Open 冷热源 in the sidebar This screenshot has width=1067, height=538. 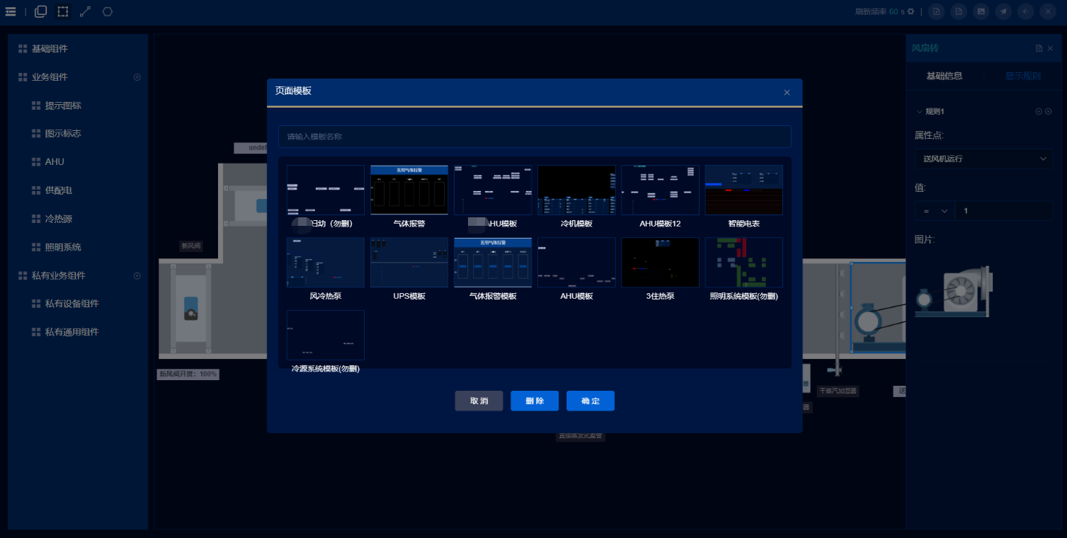coord(58,219)
